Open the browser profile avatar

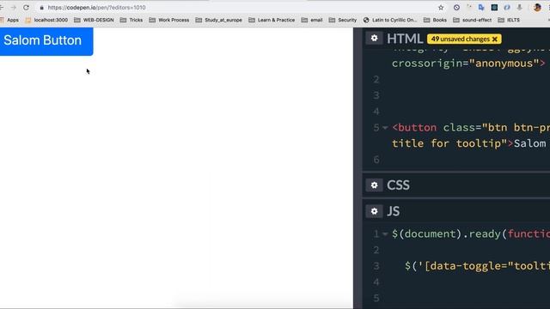537,8
